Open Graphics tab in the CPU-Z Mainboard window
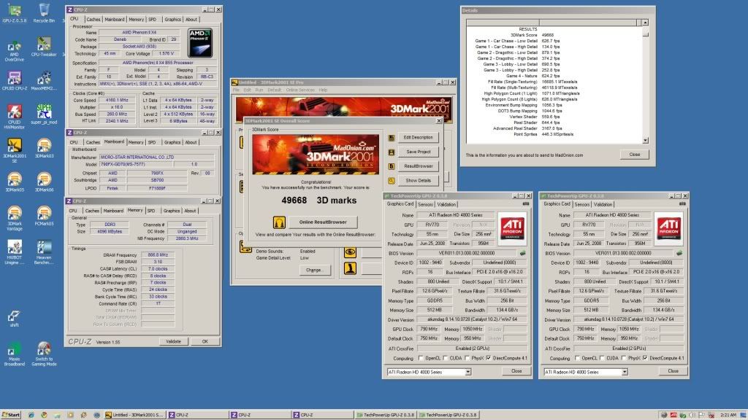 tap(172, 142)
